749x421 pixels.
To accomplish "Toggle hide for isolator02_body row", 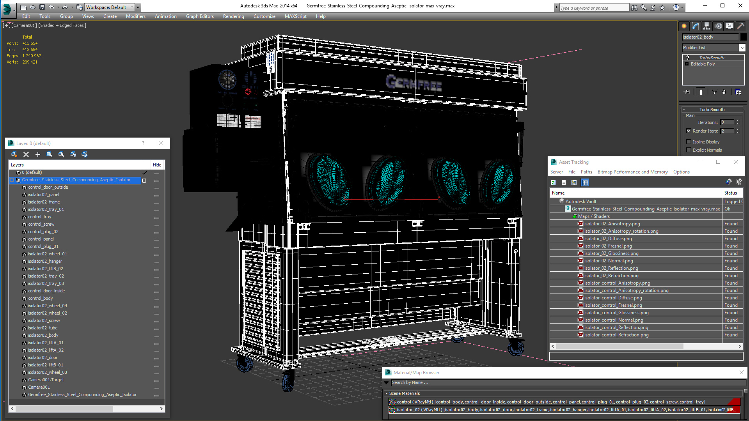I will click(157, 336).
